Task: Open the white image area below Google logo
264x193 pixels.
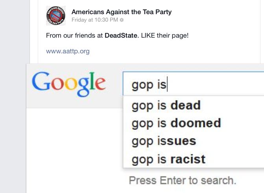Action: tap(75, 150)
